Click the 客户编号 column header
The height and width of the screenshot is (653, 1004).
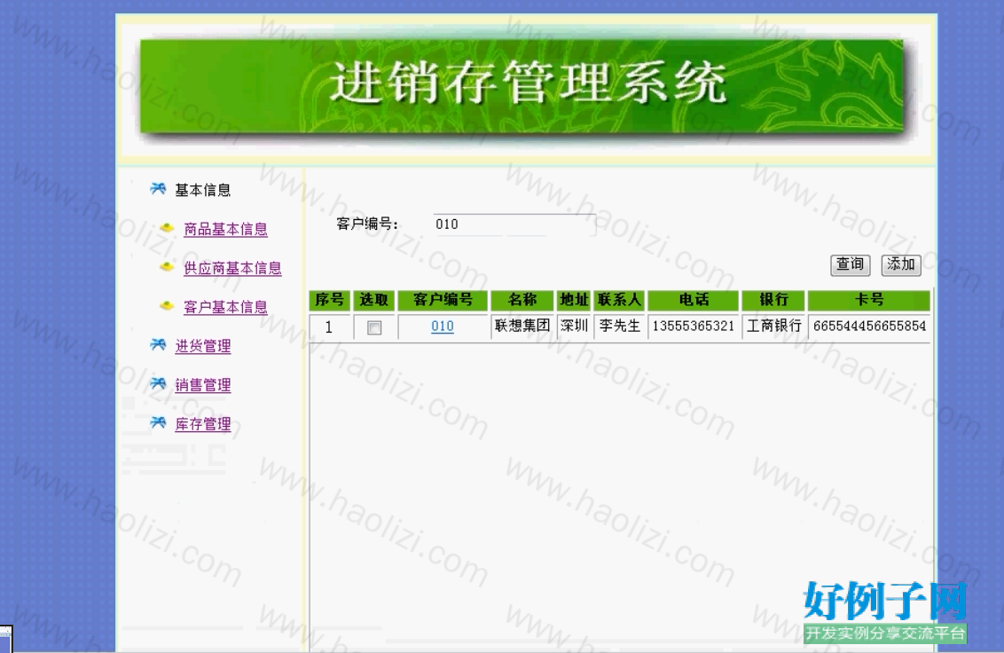click(443, 300)
